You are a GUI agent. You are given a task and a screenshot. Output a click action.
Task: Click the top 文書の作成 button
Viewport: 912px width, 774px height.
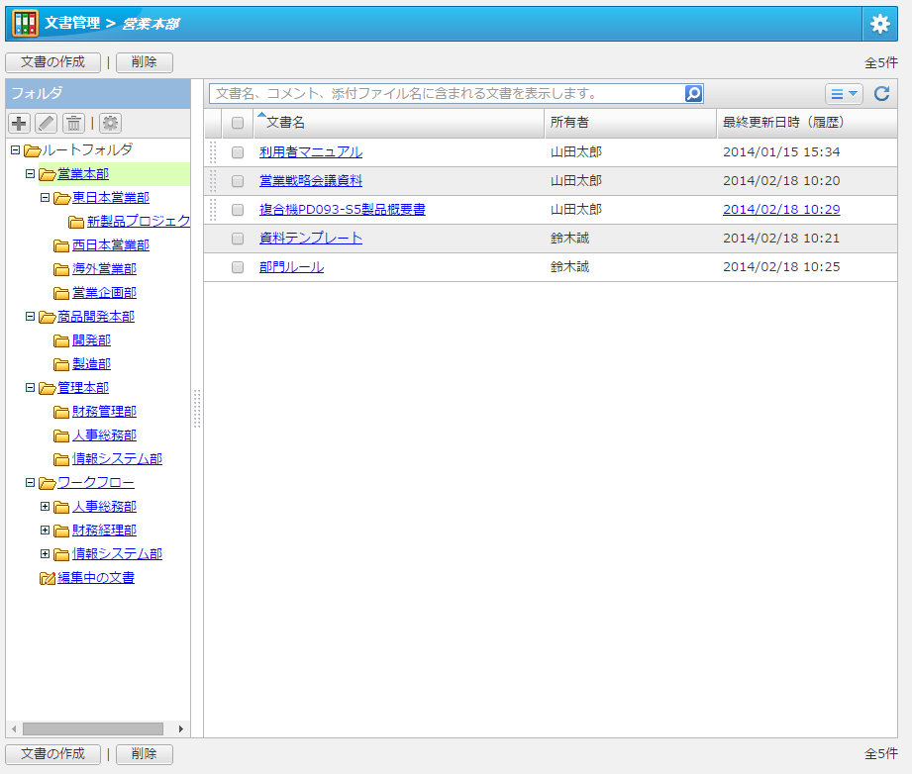tap(53, 62)
